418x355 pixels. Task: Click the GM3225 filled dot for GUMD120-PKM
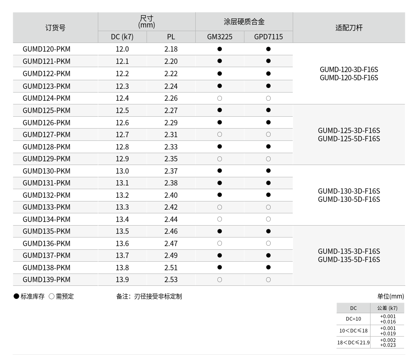(219, 49)
